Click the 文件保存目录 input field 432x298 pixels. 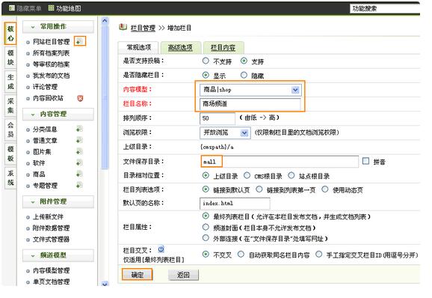tap(279, 162)
